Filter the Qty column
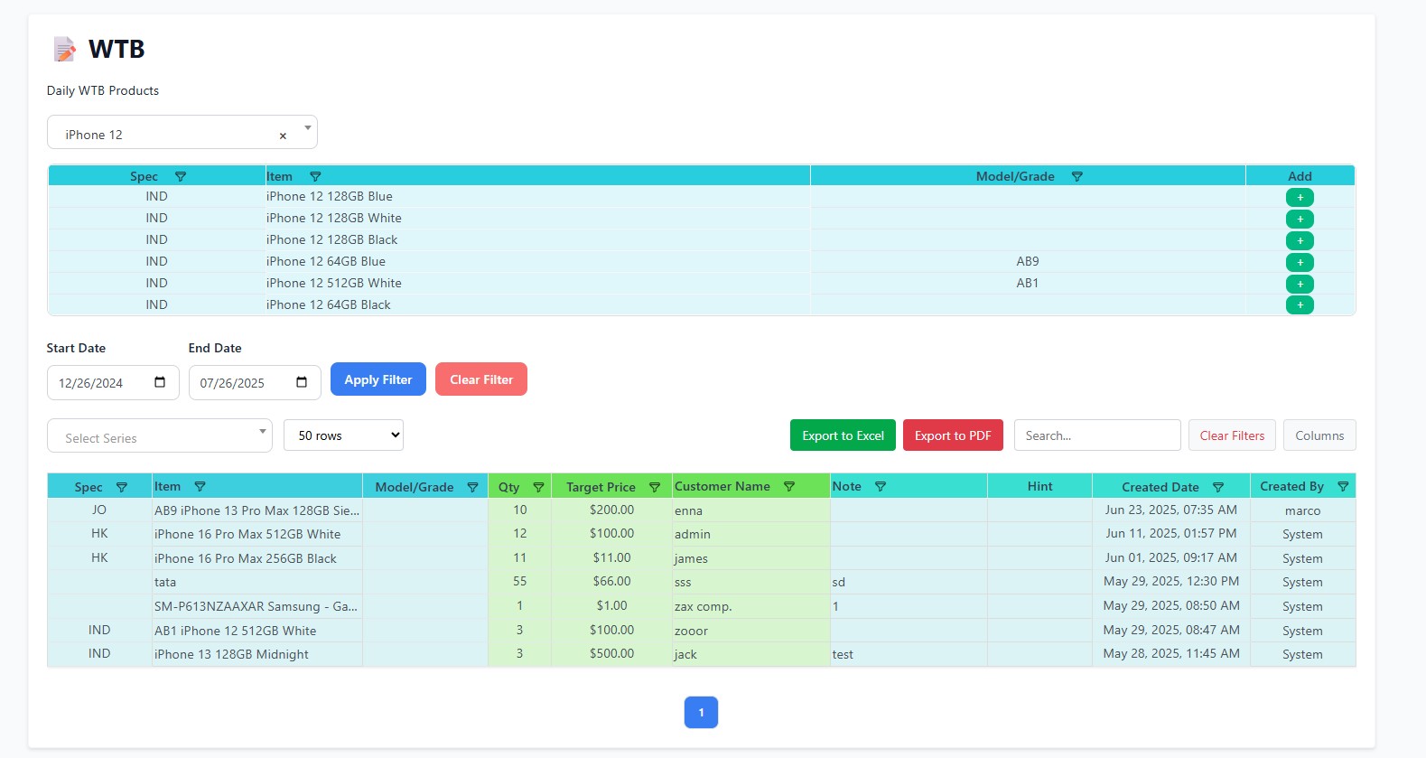Image resolution: width=1426 pixels, height=758 pixels. pyautogui.click(x=539, y=487)
